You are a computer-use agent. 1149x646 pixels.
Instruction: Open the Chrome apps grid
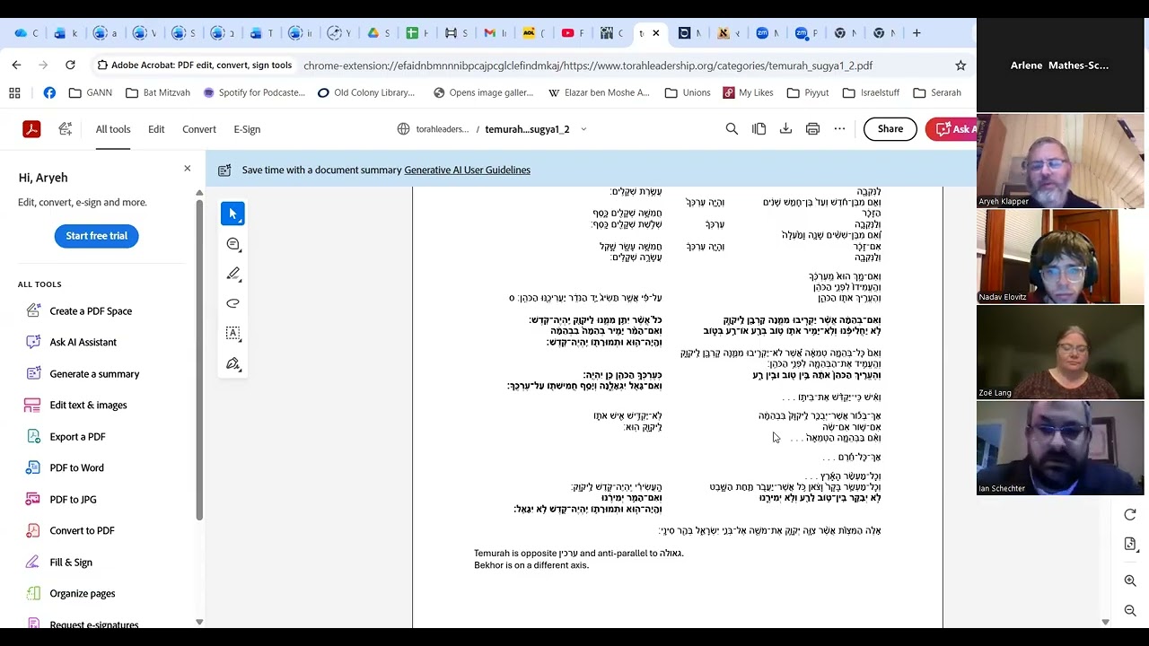tap(14, 92)
